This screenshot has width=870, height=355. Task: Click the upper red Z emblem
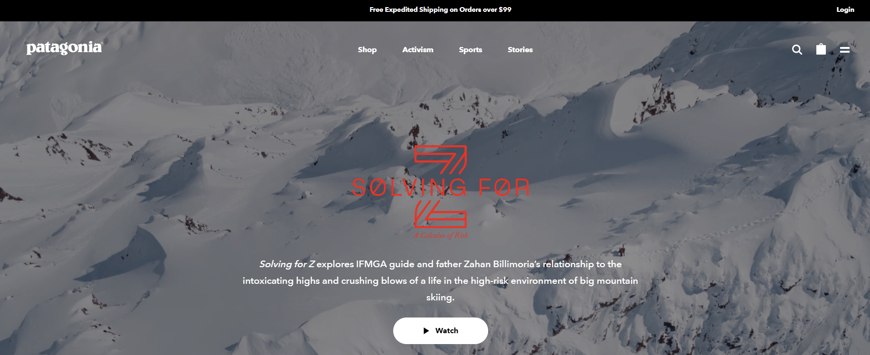tap(441, 159)
